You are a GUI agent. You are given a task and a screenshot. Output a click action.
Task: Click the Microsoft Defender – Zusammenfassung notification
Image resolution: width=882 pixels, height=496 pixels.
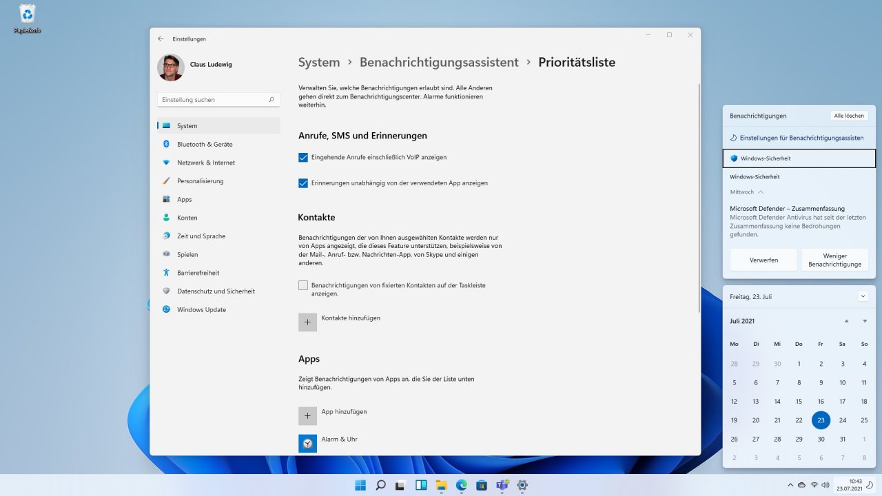click(799, 221)
